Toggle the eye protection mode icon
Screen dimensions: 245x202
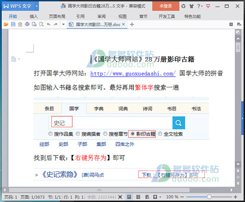pos(155,197)
